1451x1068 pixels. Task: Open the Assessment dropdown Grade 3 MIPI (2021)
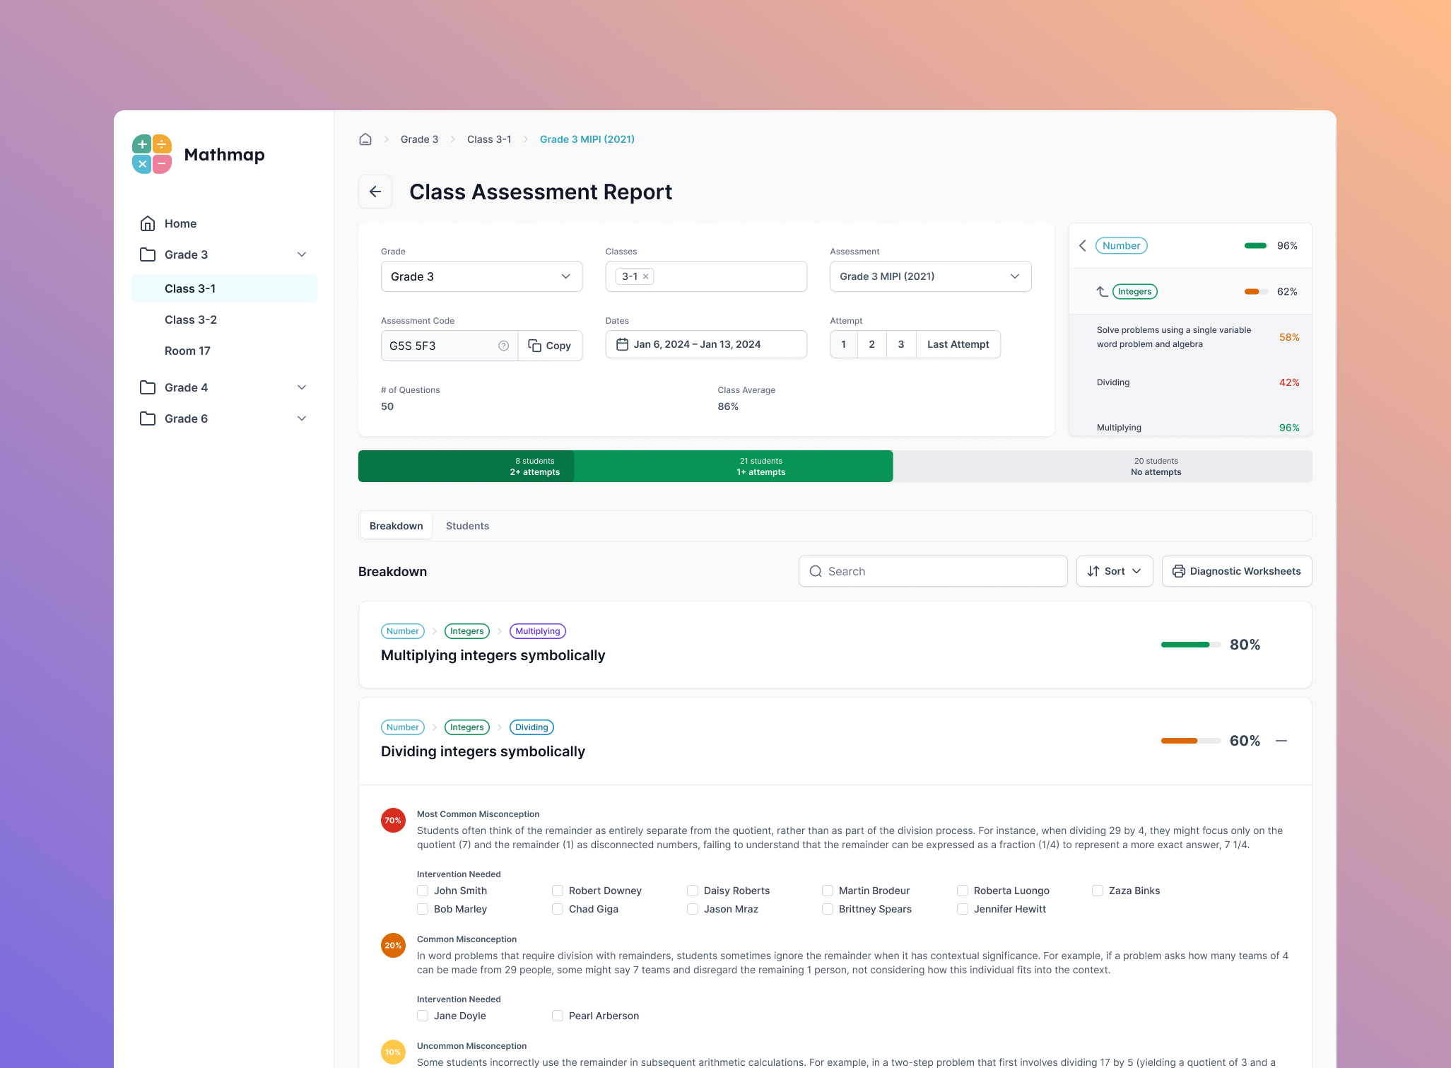[x=930, y=276]
